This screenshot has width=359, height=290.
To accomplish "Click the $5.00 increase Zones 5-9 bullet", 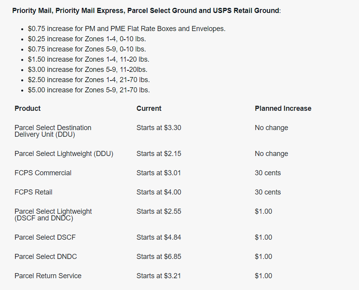I will (89, 90).
